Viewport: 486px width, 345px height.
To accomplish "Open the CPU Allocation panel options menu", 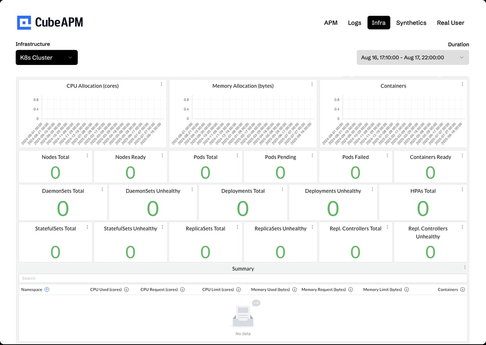I will pyautogui.click(x=161, y=84).
